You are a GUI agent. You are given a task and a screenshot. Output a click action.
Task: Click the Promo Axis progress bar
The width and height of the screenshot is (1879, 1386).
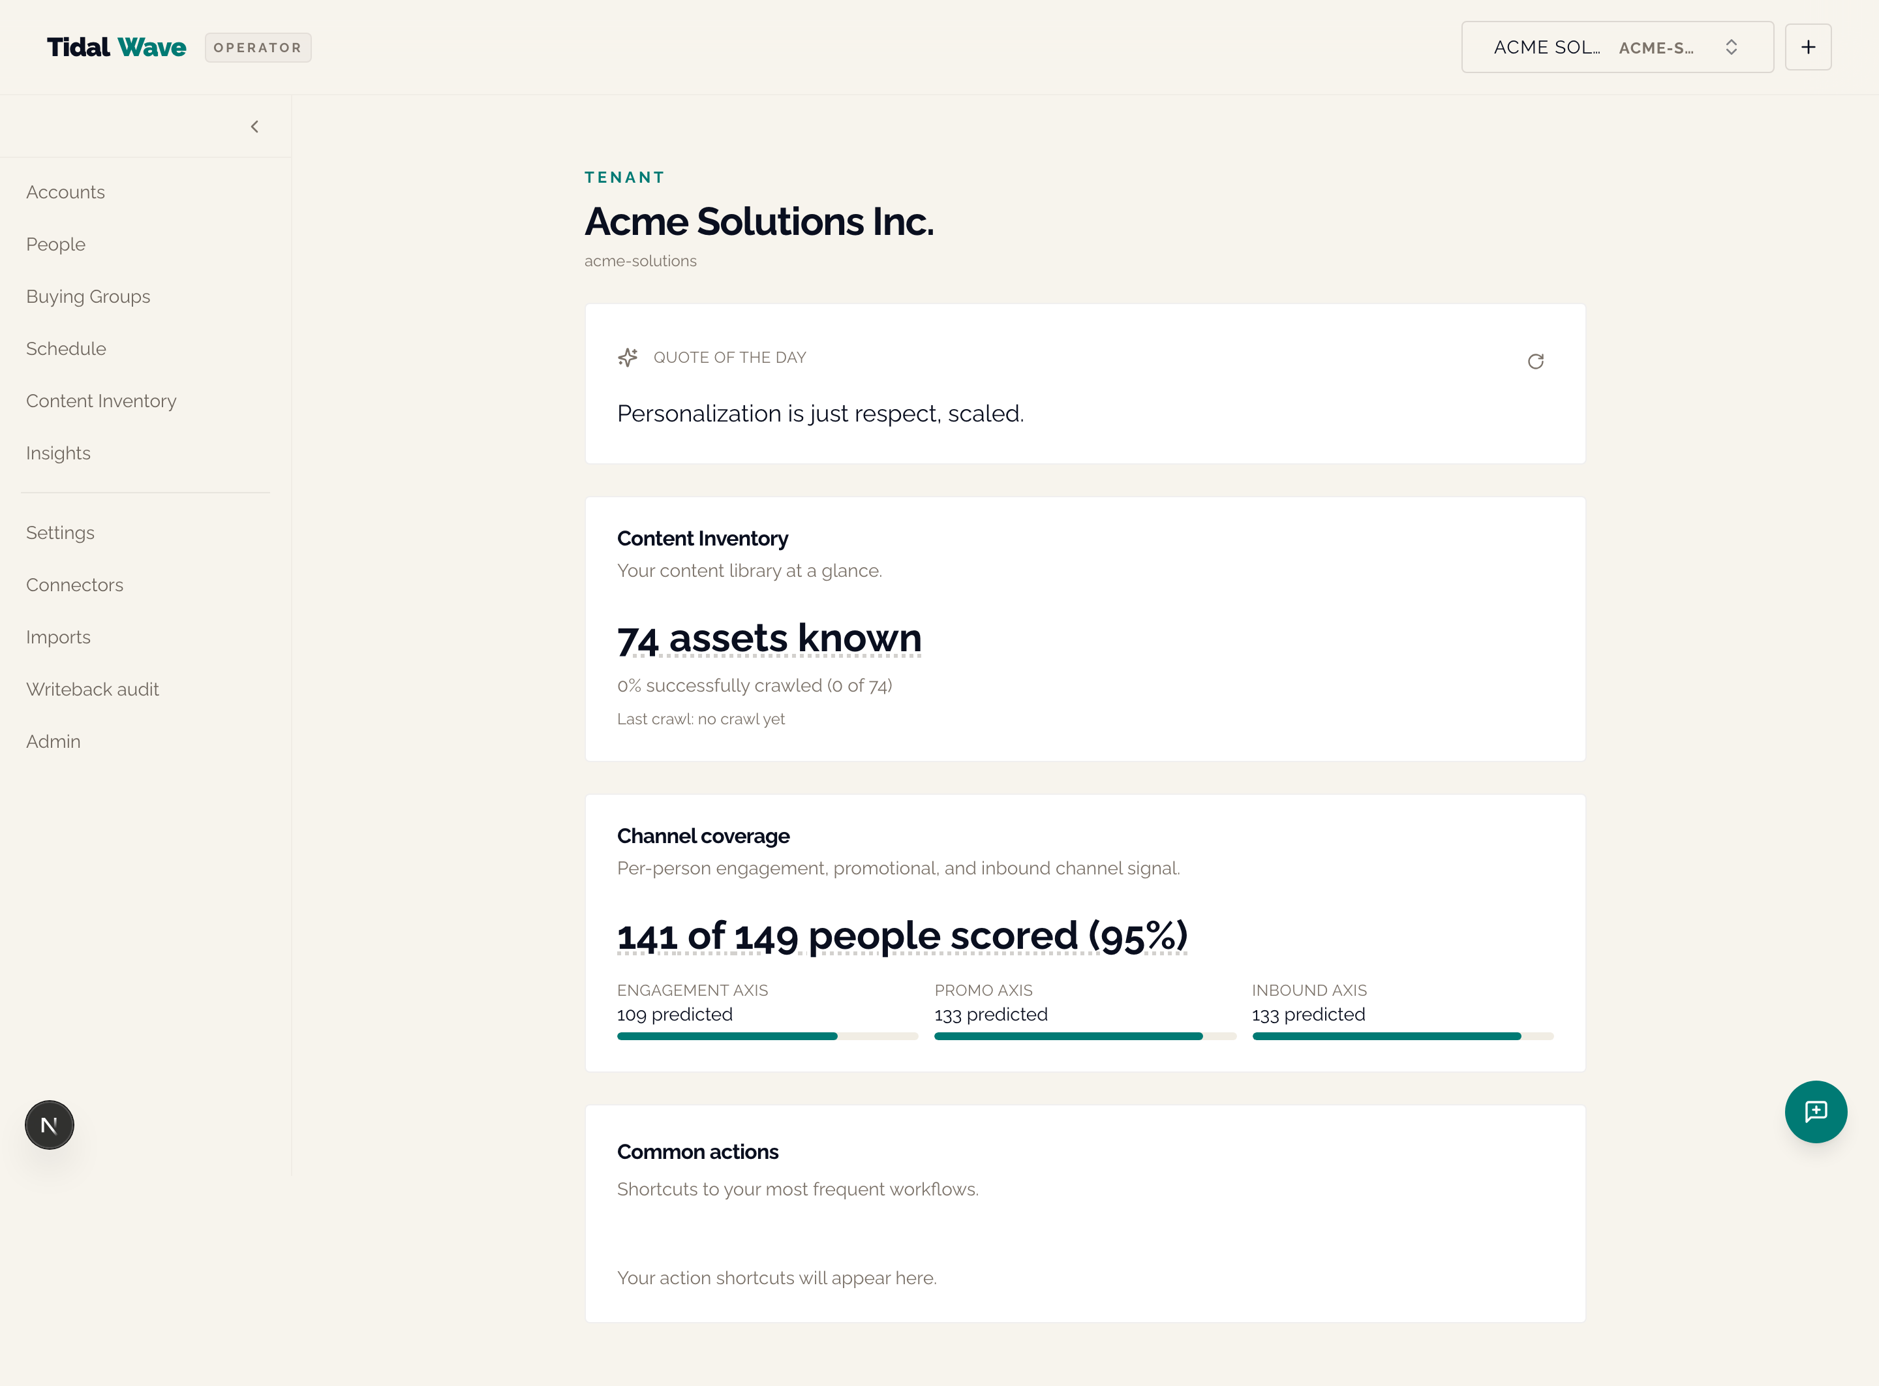(x=1084, y=1036)
